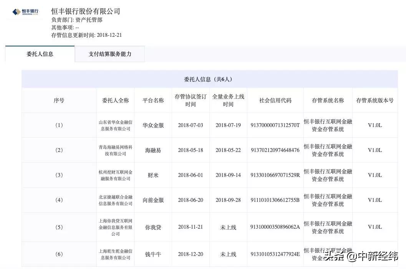This screenshot has height=269, width=406.
Task: Select 杭州挖财互联网金融服务有限公司 company name
Action: pyautogui.click(x=116, y=175)
